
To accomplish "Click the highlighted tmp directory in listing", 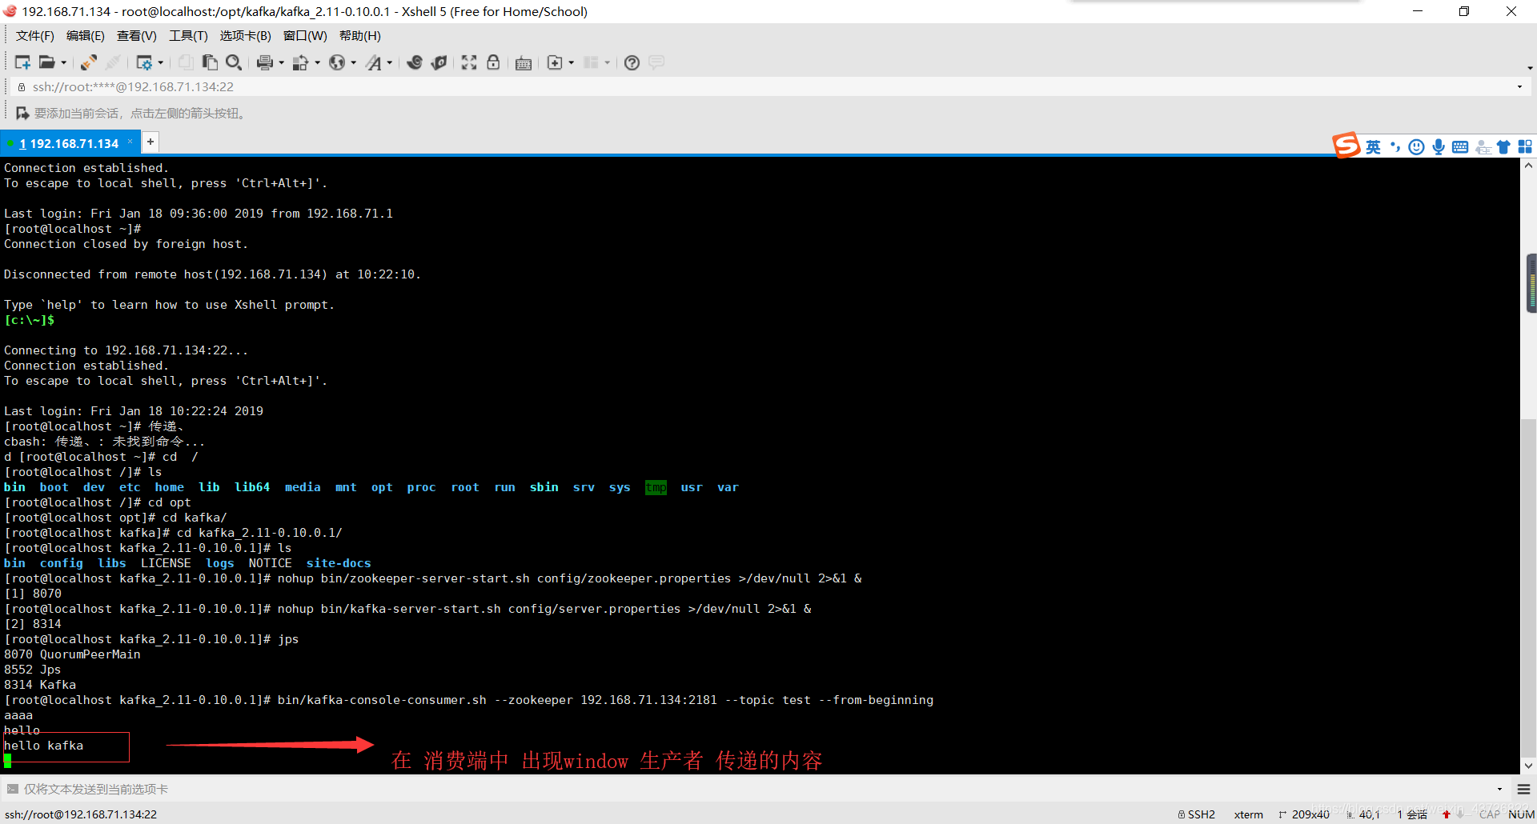I will pos(656,487).
